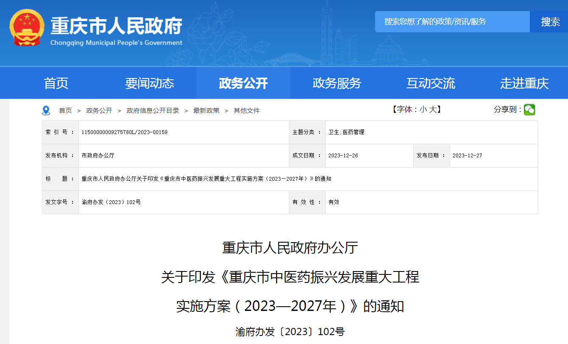Go to 最新政策 breadcrumb link
The height and width of the screenshot is (344, 568).
tap(206, 111)
